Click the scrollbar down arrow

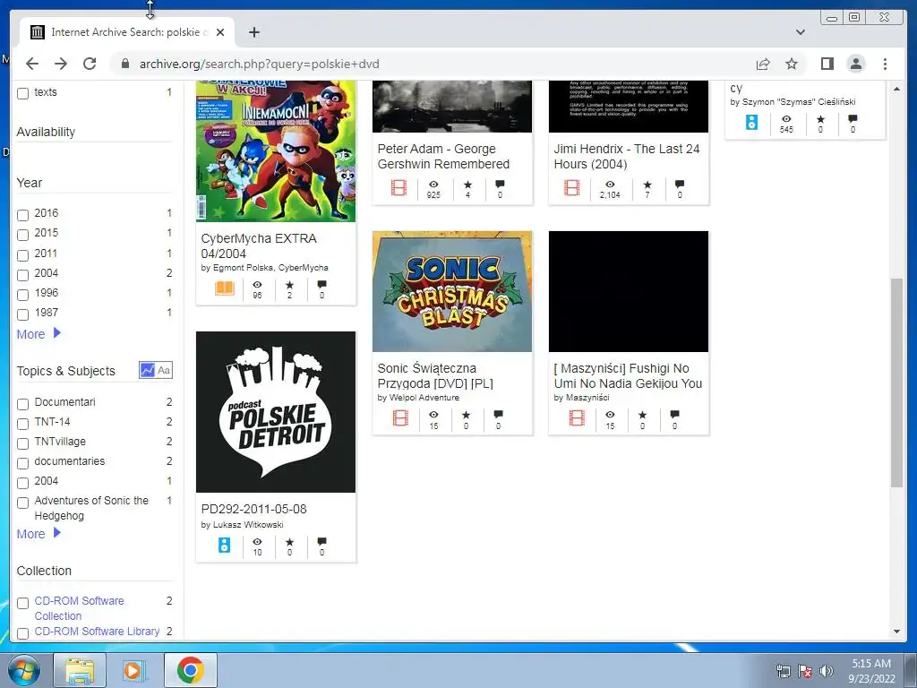coord(896,632)
